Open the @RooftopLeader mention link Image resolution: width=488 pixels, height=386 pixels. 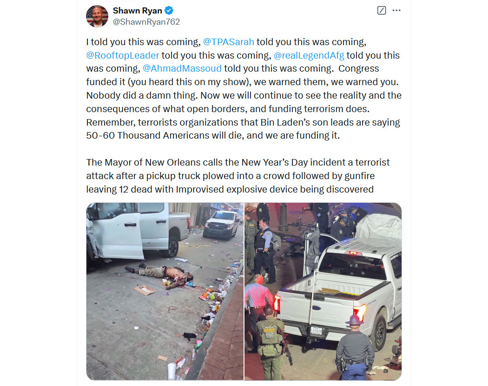click(x=123, y=55)
